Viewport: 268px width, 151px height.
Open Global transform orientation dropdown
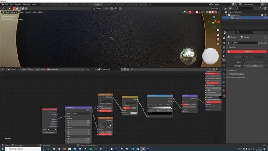98,8
